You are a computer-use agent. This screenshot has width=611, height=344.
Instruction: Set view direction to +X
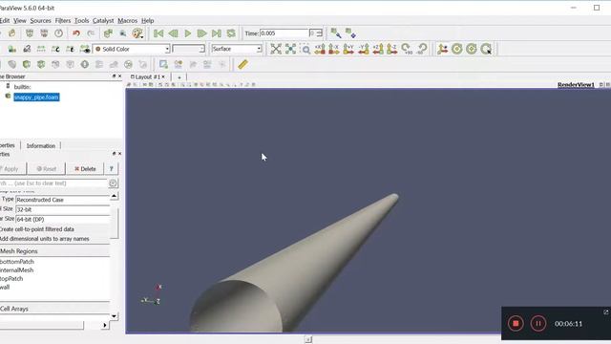click(320, 49)
